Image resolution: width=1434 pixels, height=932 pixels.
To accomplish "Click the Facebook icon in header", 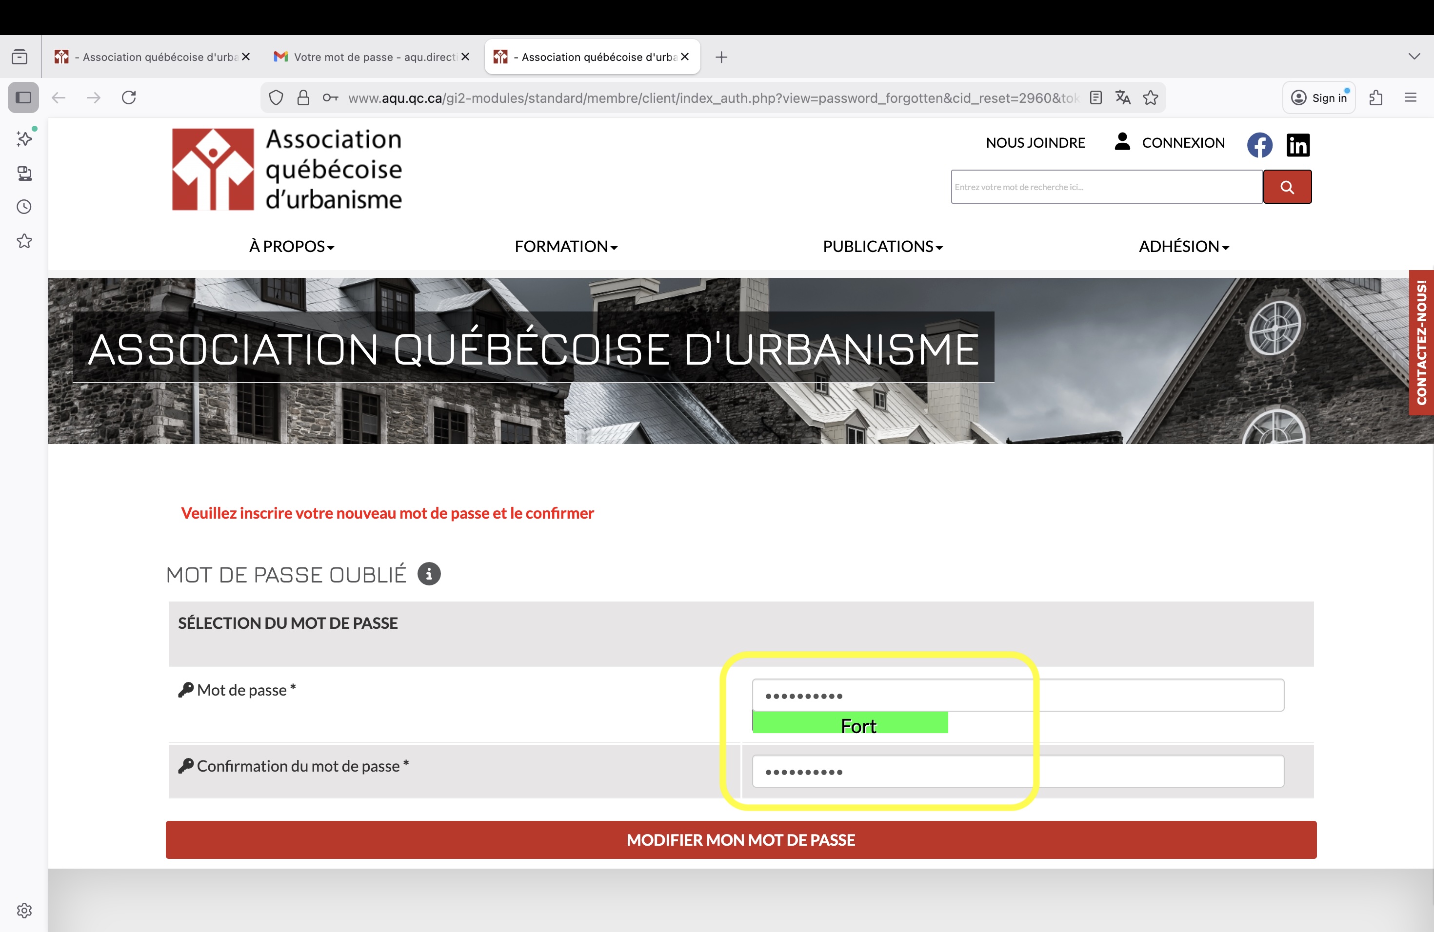I will [1259, 144].
